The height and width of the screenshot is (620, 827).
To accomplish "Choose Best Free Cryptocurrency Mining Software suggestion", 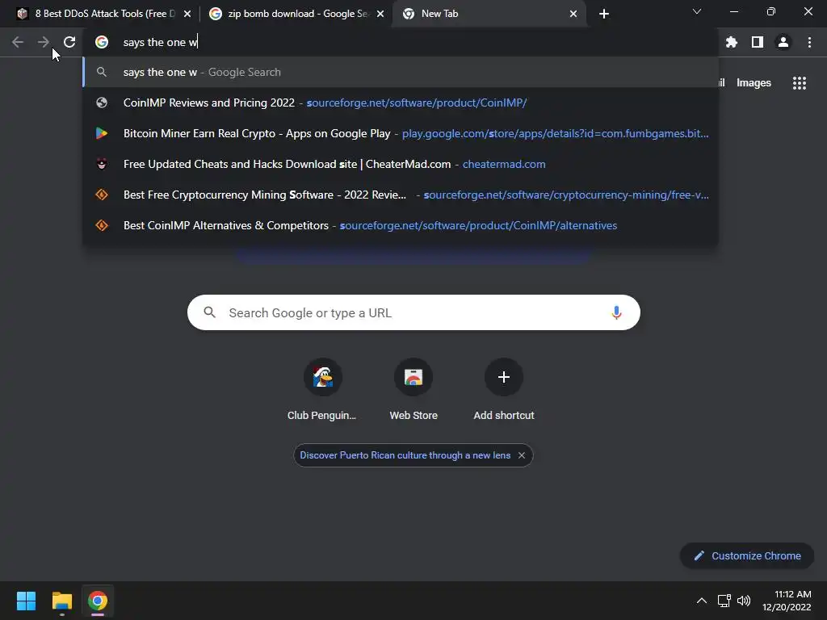I will [x=401, y=195].
